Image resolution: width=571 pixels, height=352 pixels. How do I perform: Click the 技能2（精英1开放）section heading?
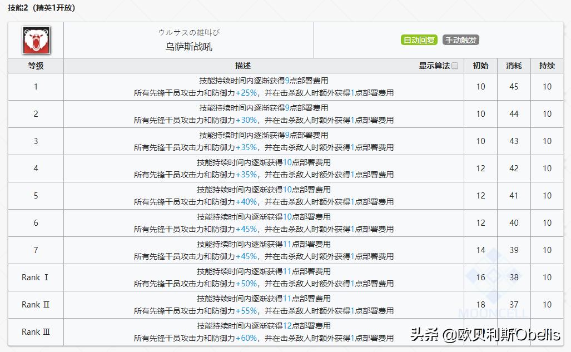[40, 8]
